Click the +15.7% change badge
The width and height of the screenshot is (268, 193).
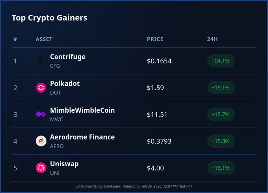221,115
